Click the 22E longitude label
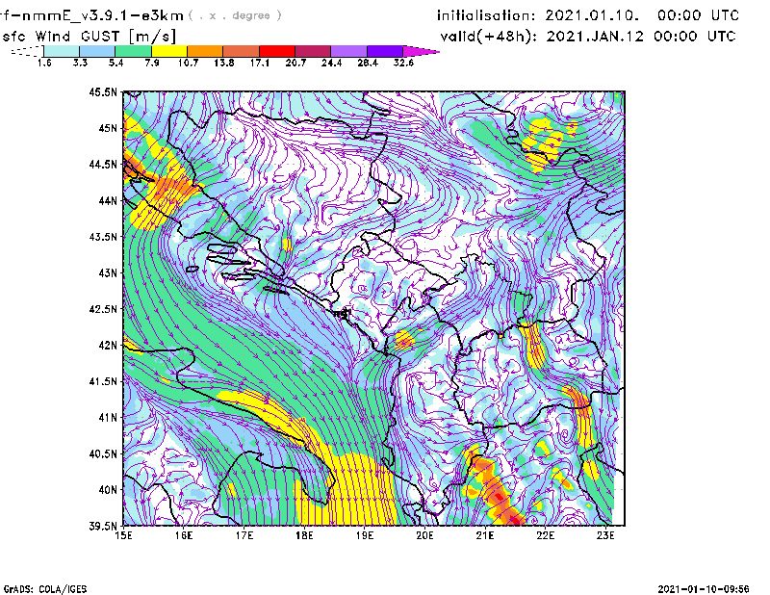770x595 pixels. 545,536
